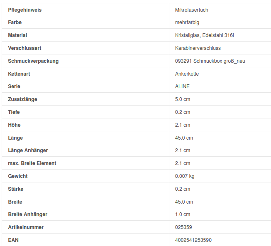The image size is (271, 246).
Task: Click the max. Breite Element label
Action: click(x=32, y=163)
